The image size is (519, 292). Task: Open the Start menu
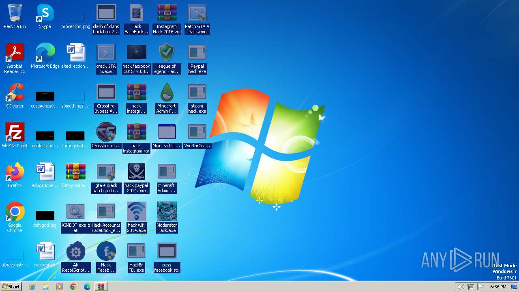11,286
